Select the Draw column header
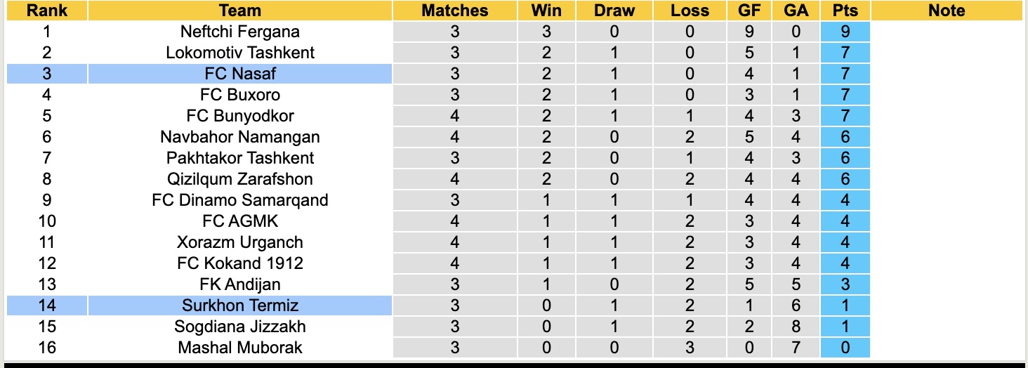Screen dimensions: 1028x368 click(x=614, y=11)
